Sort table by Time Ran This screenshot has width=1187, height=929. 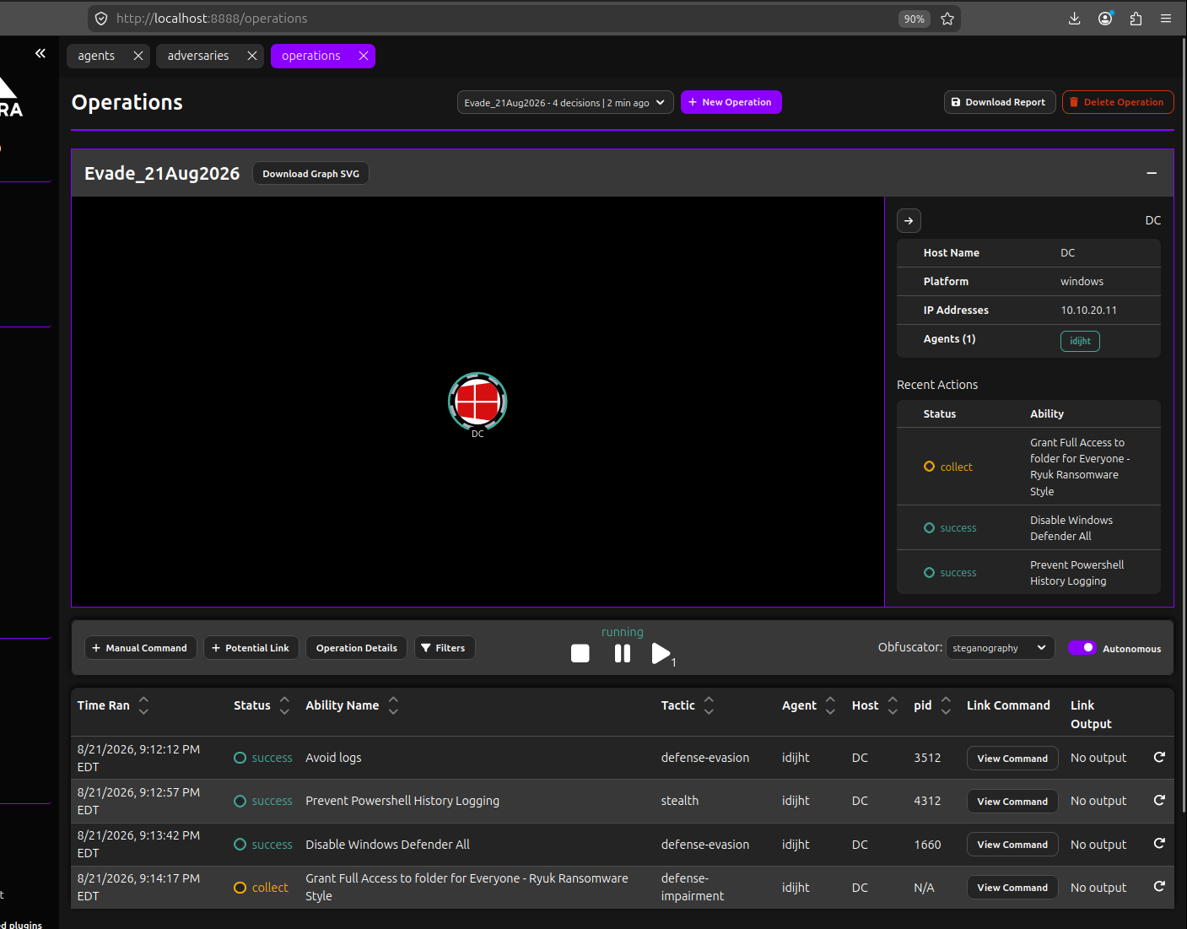coord(144,705)
